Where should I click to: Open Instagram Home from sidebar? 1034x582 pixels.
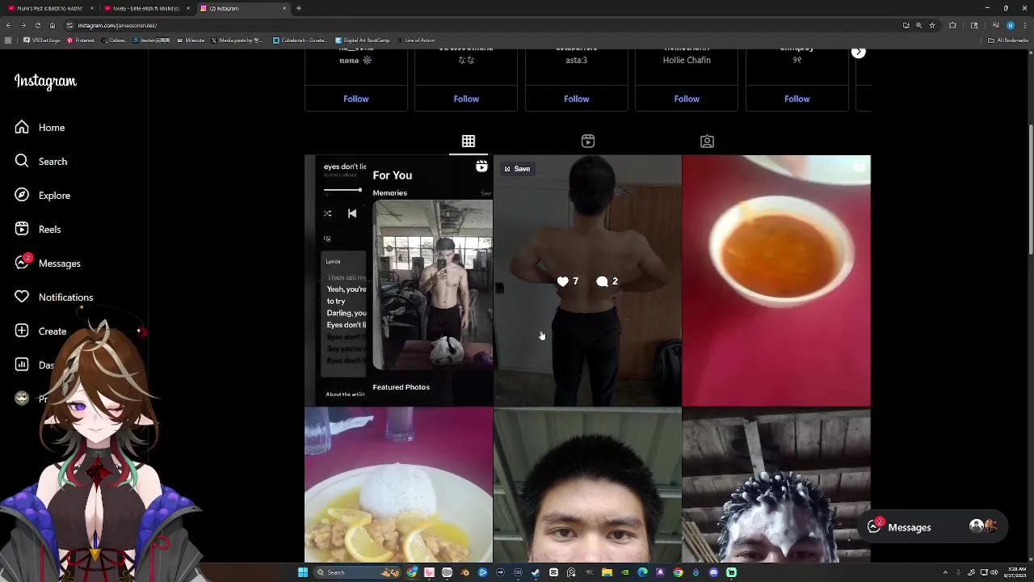pos(40,128)
